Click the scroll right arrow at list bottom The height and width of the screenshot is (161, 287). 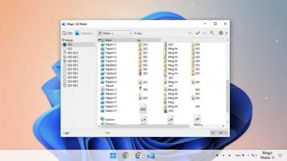[x=223, y=126]
